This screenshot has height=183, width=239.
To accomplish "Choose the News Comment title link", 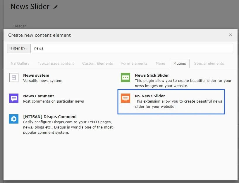I will (x=39, y=96).
